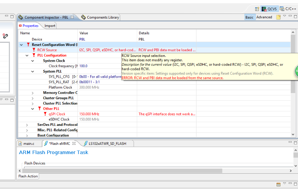Switch to the C/C++ perspective

[x=288, y=9]
